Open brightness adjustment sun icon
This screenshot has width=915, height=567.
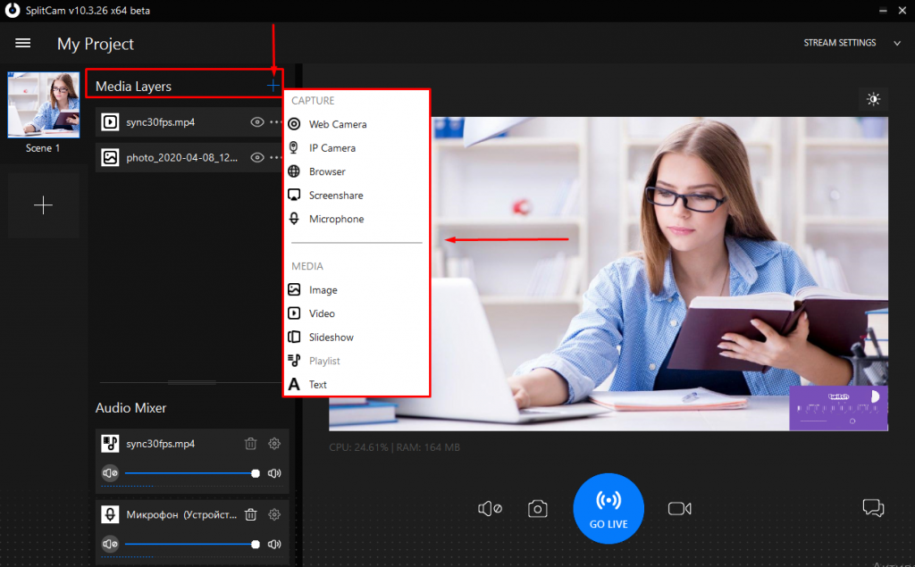(873, 99)
